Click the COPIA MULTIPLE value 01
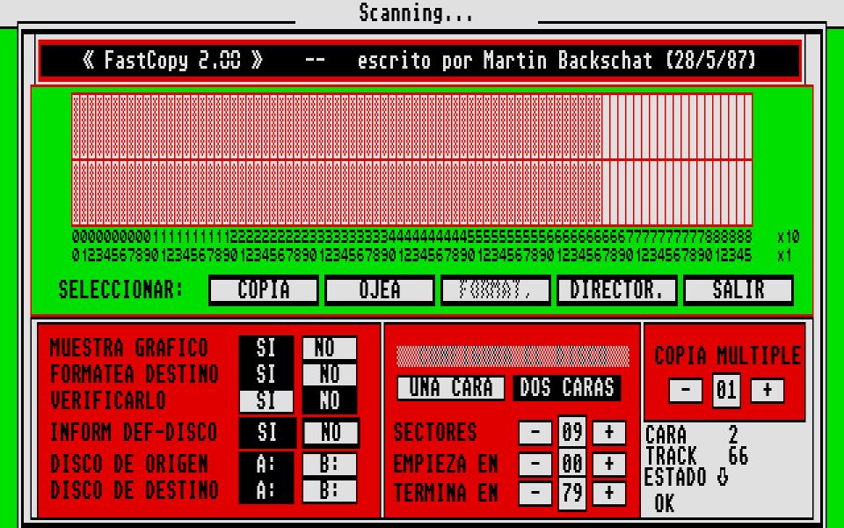844x528 pixels. tap(726, 390)
